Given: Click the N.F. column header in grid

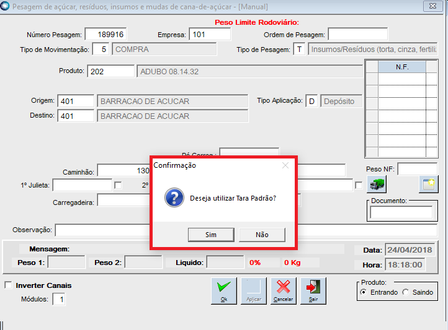Looking at the screenshot, I should pyautogui.click(x=402, y=67).
